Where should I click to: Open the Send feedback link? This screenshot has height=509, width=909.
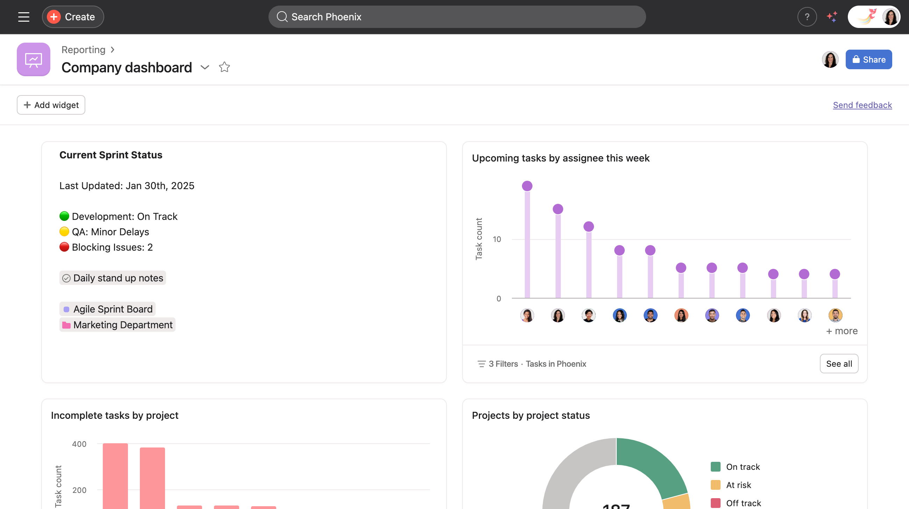(x=862, y=105)
